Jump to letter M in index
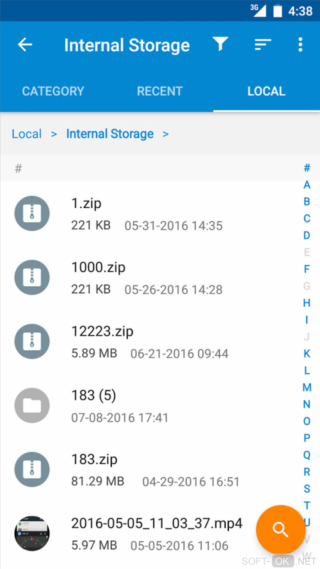Screen dimensions: 320x569 pos(307,387)
